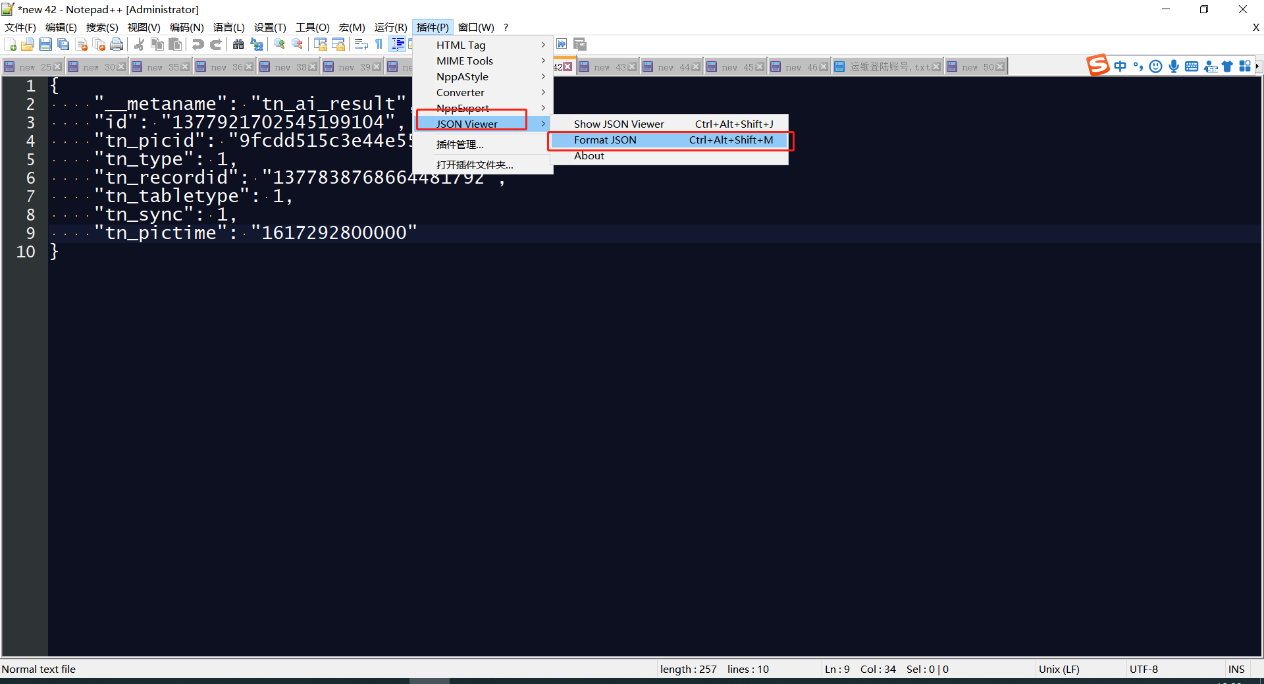Open the 编辑(E) menu
The image size is (1264, 684).
pos(61,27)
